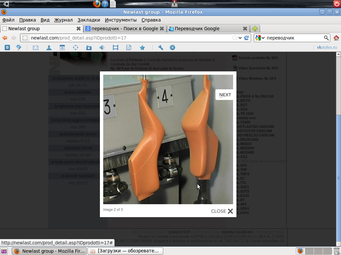
Task: Click the VK 'B' toolbar icon
Action: point(7,47)
